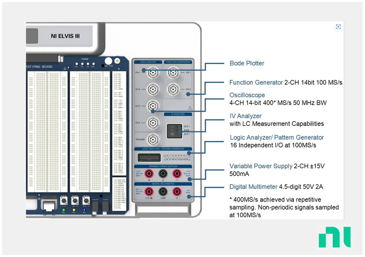365x257 pixels.
Task: Click the "VARIABLE POWER SUPPLIES" panel header
Action: (163, 166)
